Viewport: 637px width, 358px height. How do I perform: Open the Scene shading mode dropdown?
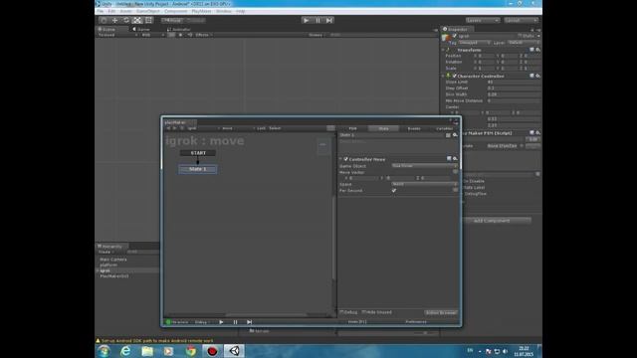coord(117,35)
